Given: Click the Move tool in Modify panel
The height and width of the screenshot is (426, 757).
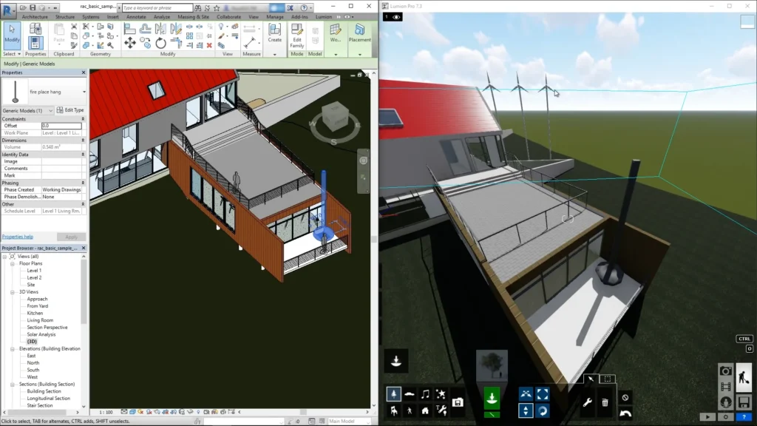Looking at the screenshot, I should tap(130, 44).
